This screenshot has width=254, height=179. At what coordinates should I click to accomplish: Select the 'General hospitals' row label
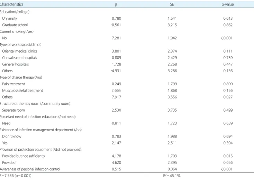[15, 64]
